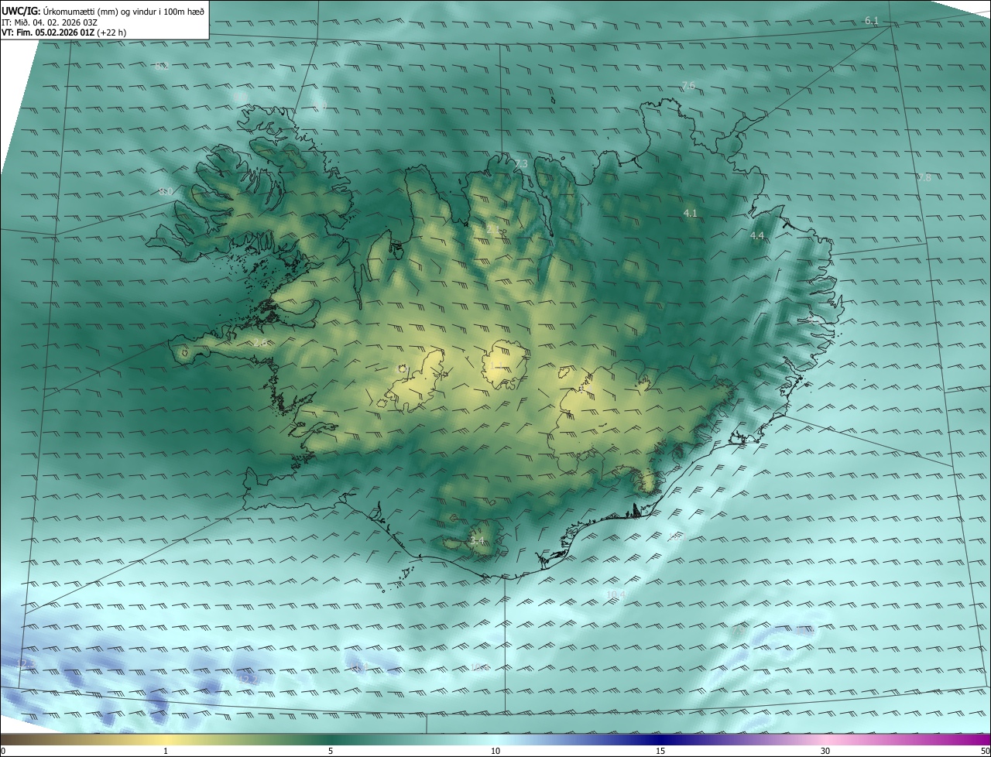Click the map value "10.4"
The height and width of the screenshot is (757, 991).
tap(616, 594)
